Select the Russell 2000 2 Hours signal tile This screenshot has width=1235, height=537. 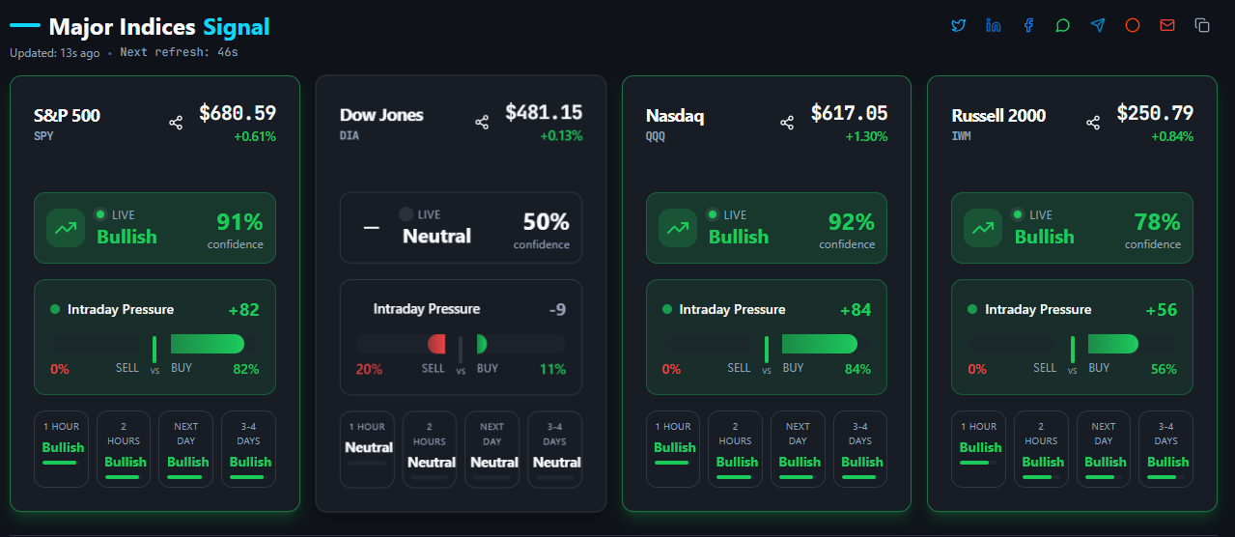(1042, 449)
